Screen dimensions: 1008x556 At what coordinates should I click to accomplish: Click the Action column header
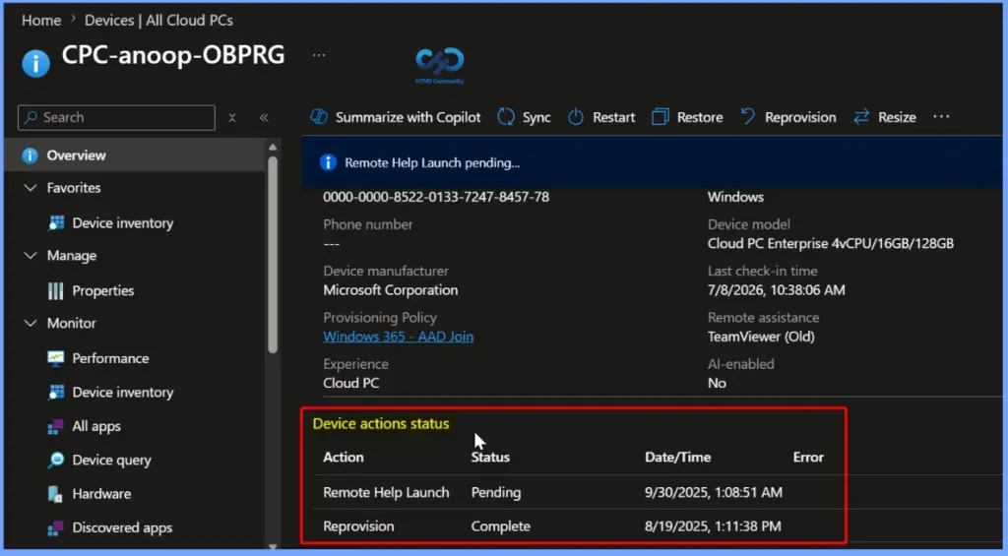click(344, 457)
